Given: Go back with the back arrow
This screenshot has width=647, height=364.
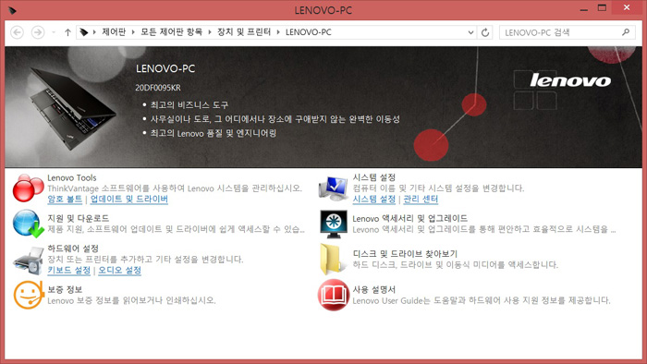Looking at the screenshot, I should (x=17, y=32).
